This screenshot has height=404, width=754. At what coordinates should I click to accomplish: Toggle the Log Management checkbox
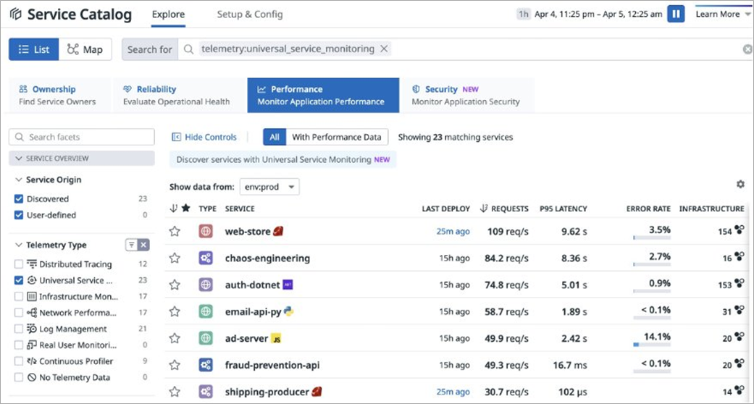[x=19, y=329]
